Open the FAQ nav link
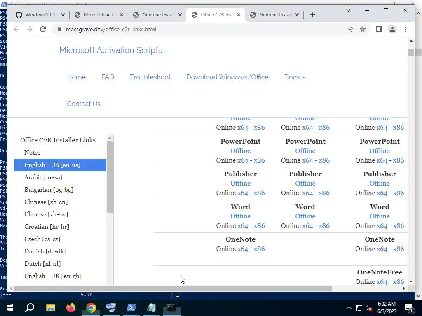The width and height of the screenshot is (422, 316). click(x=108, y=77)
